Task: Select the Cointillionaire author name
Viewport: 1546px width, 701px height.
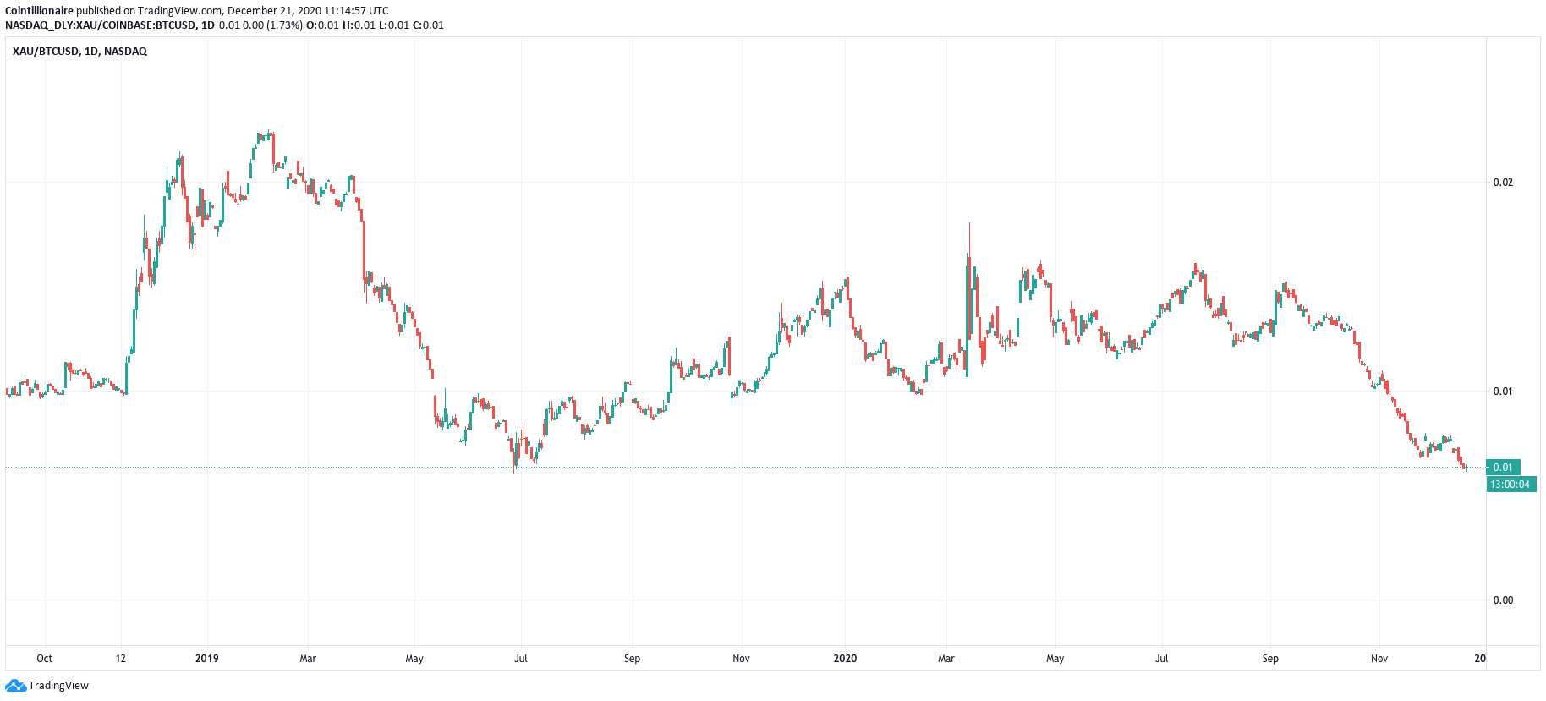Action: [x=39, y=11]
